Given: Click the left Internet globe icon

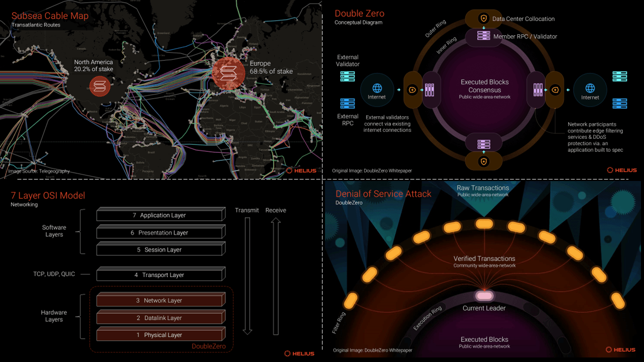Looking at the screenshot, I should (x=377, y=89).
